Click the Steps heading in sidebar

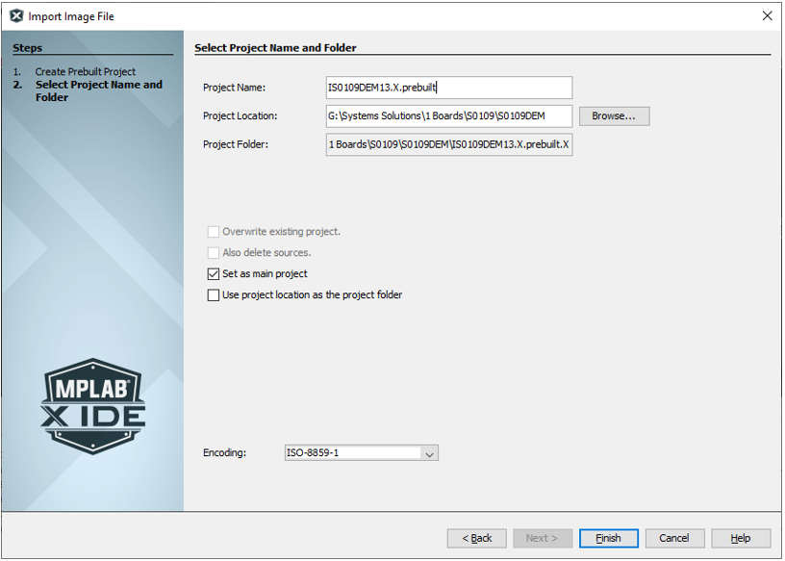28,48
